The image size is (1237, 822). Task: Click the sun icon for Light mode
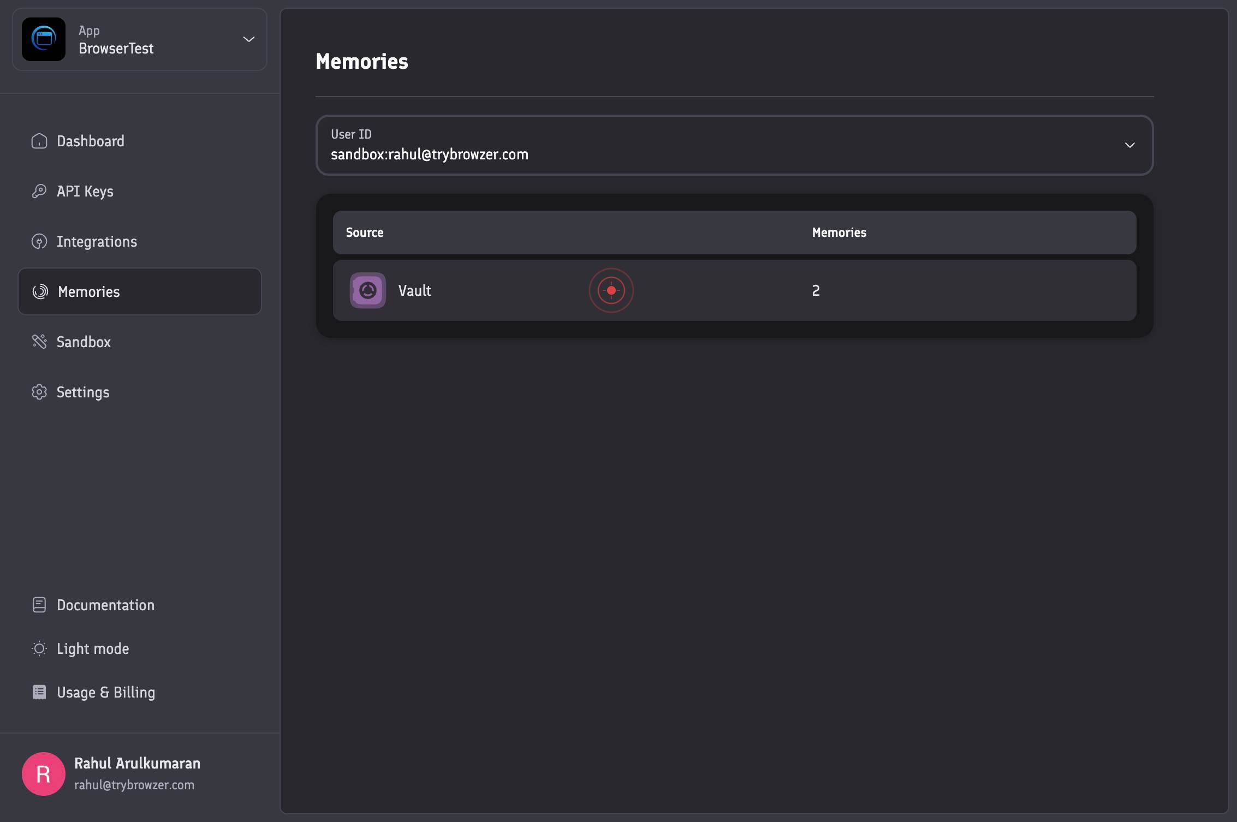39,648
